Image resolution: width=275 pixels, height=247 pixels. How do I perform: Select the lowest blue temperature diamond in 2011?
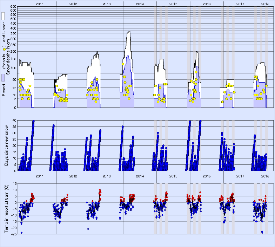22,233
